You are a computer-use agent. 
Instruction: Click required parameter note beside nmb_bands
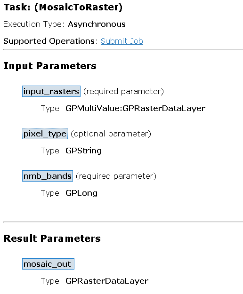tap(116, 176)
